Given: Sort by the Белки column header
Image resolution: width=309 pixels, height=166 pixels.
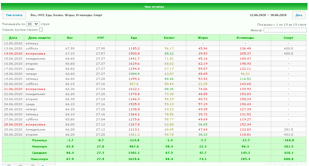Looking at the screenshot, I should point(169,38).
